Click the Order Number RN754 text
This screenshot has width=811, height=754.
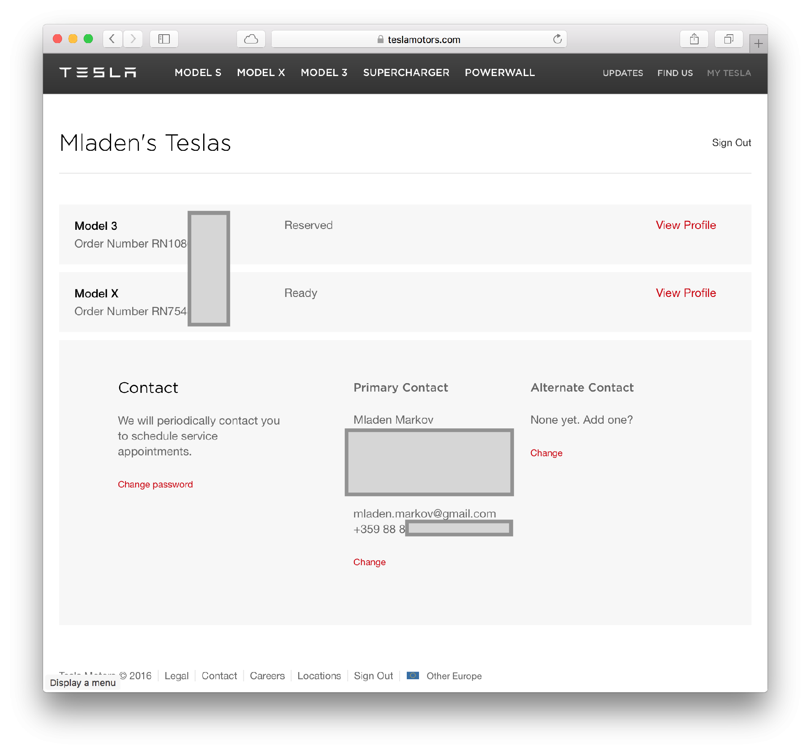131,311
